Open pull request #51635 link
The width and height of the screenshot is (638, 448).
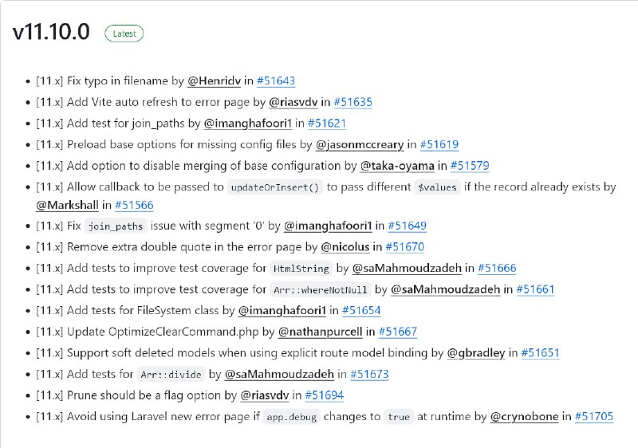(352, 102)
